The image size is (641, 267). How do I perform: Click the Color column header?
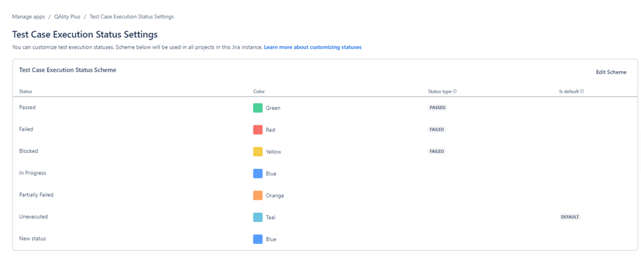click(259, 92)
